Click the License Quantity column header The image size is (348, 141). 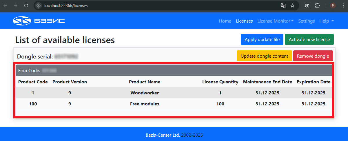[220, 82]
